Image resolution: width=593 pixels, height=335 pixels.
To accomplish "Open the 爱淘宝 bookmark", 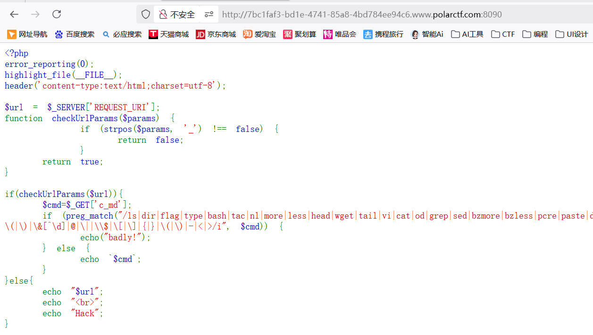I will tap(259, 34).
